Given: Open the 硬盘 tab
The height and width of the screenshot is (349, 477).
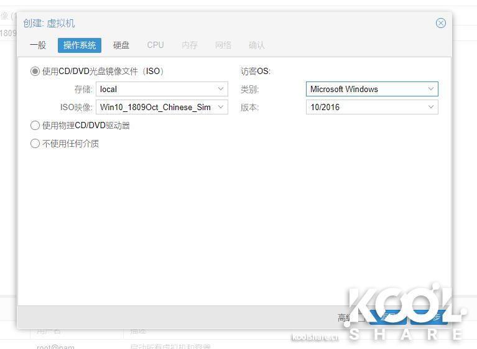Looking at the screenshot, I should pos(121,45).
